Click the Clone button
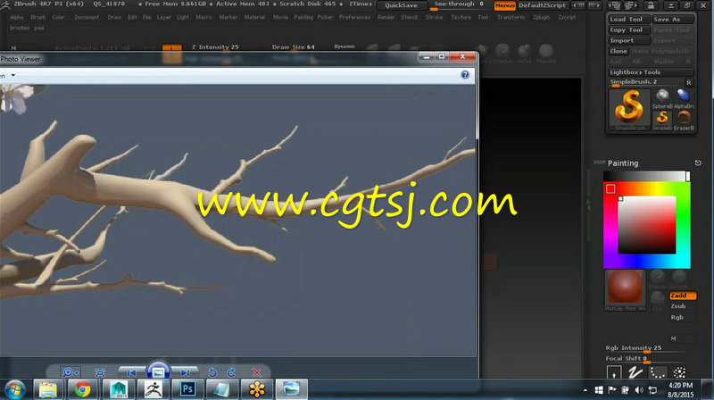 (x=619, y=51)
